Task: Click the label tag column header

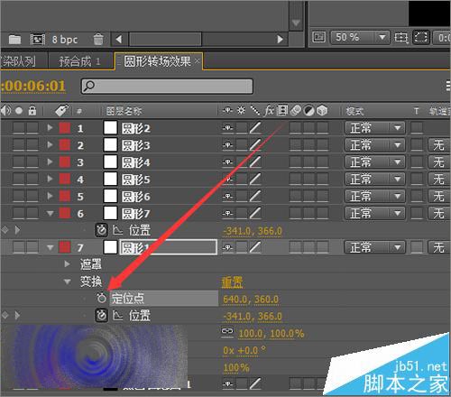Action: pyautogui.click(x=62, y=110)
